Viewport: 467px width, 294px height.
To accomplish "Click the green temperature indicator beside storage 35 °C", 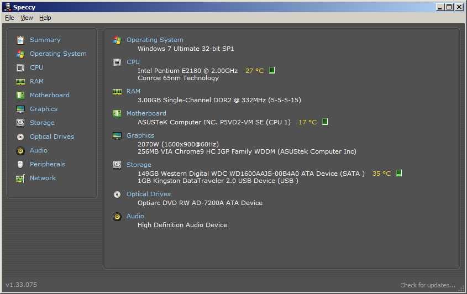I will point(399,173).
